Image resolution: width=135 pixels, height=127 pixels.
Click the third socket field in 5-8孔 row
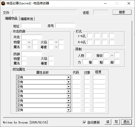(105, 42)
